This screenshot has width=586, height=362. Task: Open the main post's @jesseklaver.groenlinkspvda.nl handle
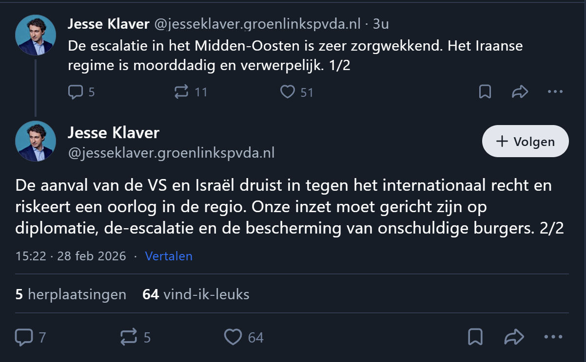tap(171, 153)
